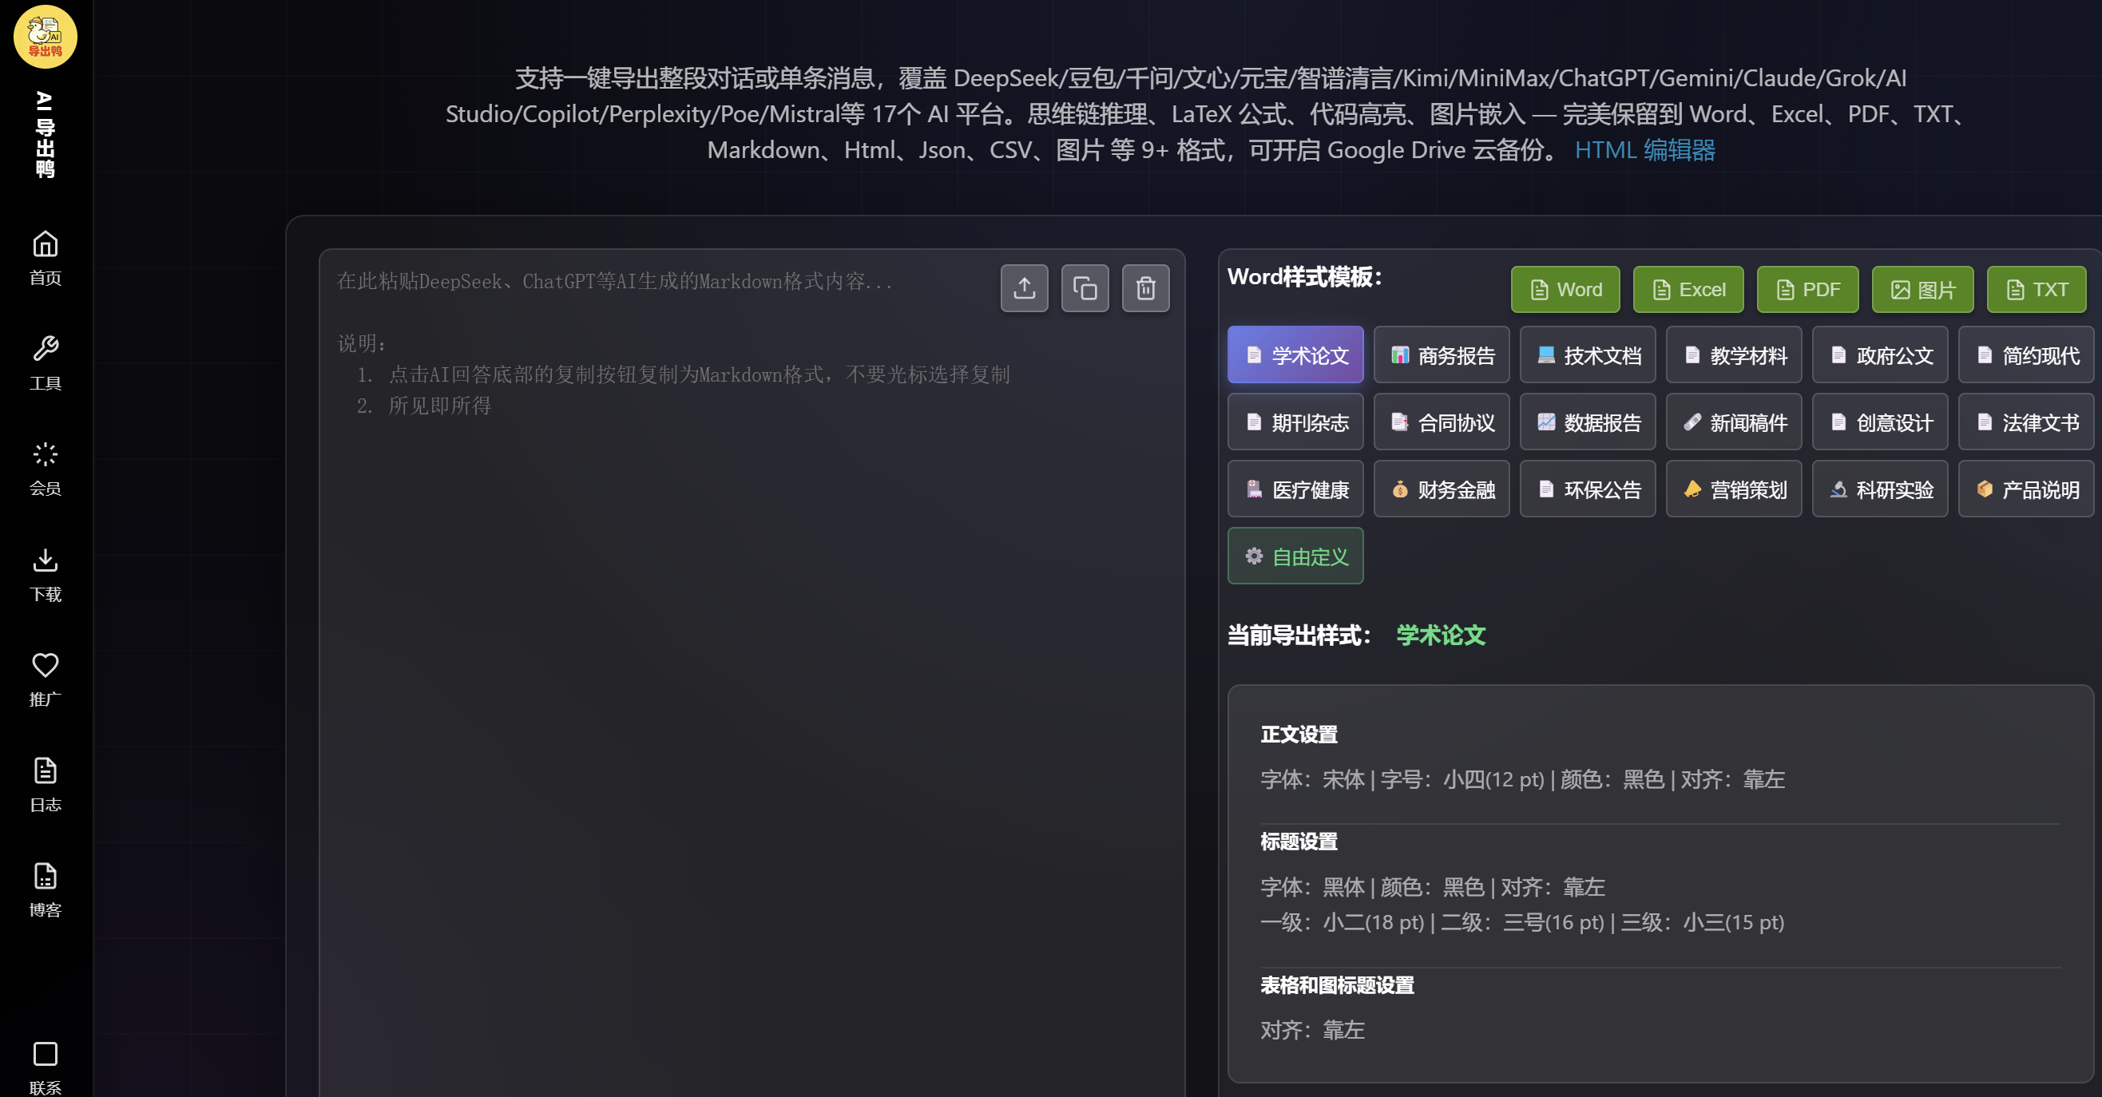
Task: Go to 首页 home in sidebar
Action: 46,258
